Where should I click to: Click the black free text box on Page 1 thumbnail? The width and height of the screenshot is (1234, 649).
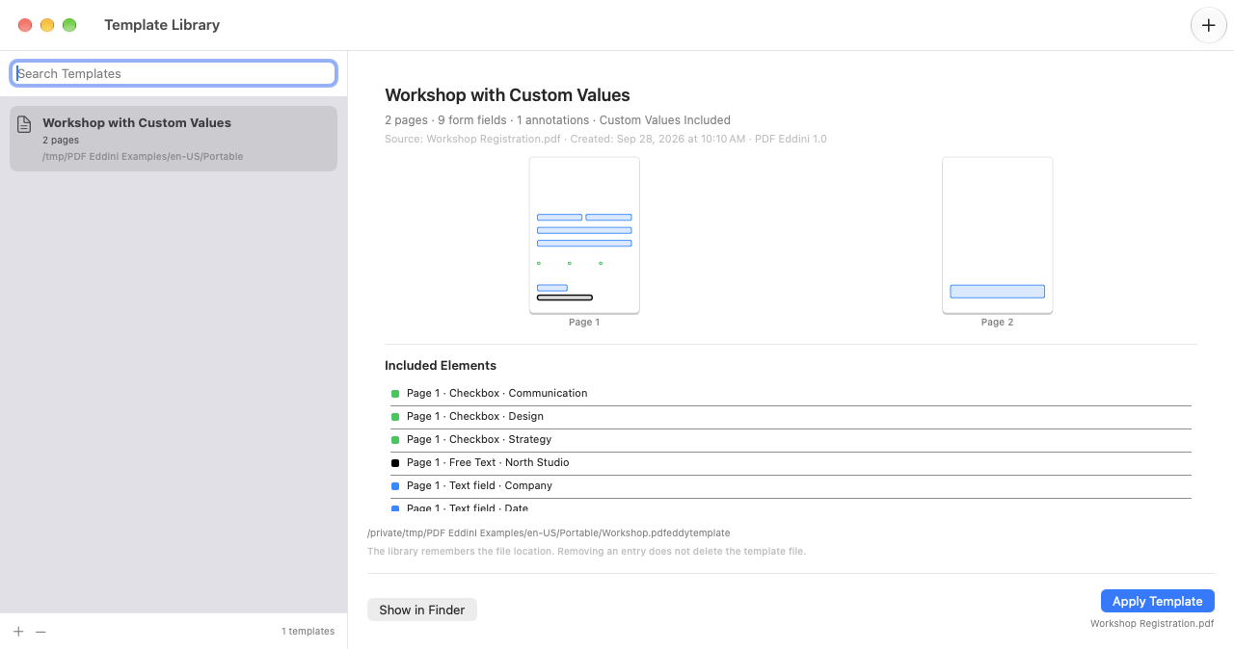click(565, 298)
